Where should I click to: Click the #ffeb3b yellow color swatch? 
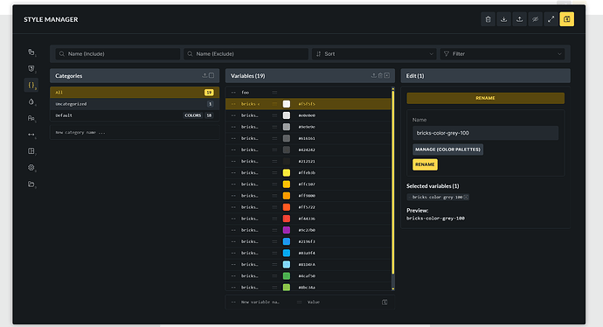(x=287, y=173)
